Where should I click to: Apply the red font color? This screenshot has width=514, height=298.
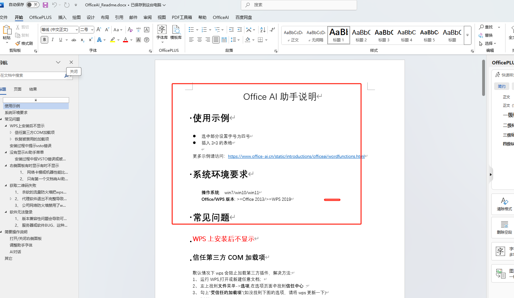pyautogui.click(x=126, y=40)
